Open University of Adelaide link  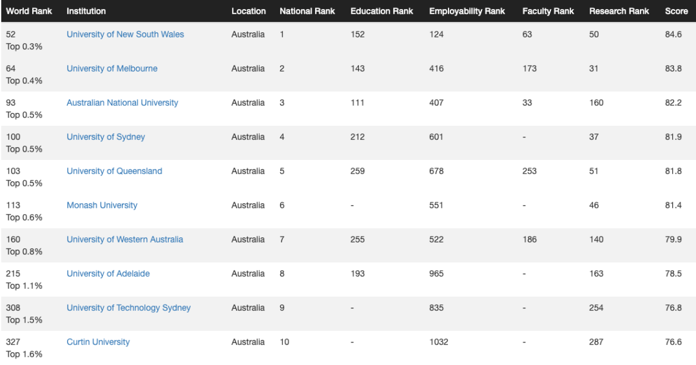click(108, 273)
